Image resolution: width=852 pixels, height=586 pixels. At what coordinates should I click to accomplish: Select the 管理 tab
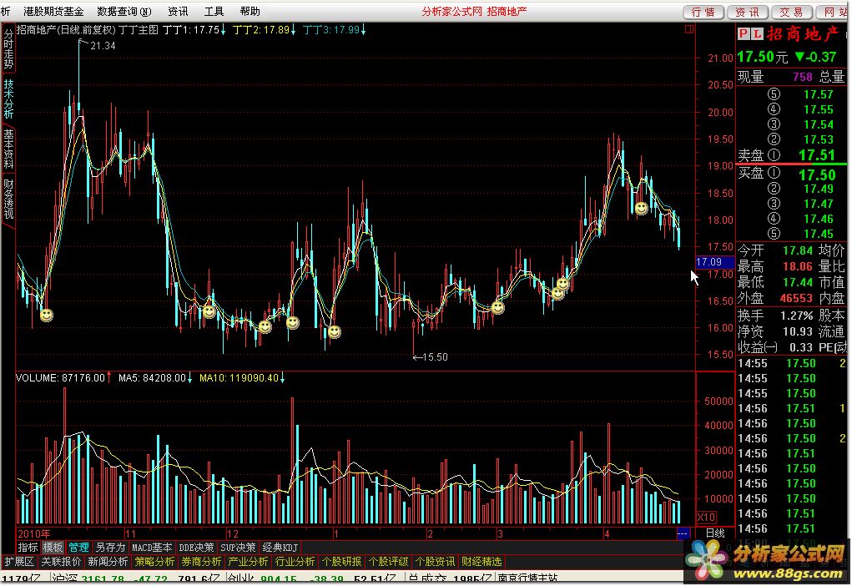coord(78,548)
